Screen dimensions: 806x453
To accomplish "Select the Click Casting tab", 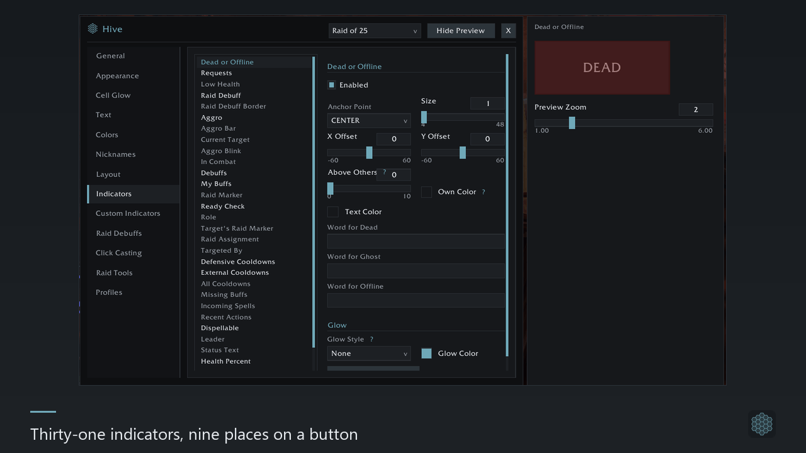I will 133,253.
